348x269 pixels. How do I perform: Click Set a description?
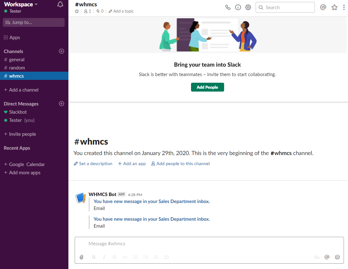(93, 164)
